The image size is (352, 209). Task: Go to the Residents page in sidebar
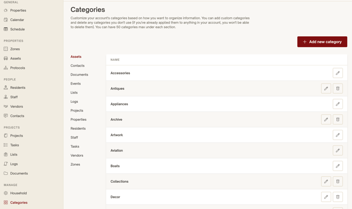coord(15,88)
